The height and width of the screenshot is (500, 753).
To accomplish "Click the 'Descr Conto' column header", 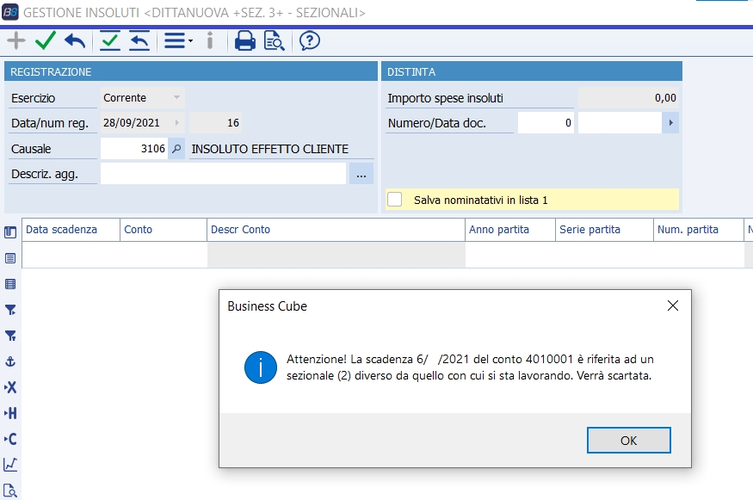I will coord(336,230).
